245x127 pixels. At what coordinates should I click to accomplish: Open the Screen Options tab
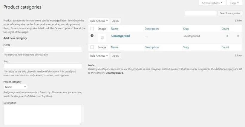click(x=212, y=3)
